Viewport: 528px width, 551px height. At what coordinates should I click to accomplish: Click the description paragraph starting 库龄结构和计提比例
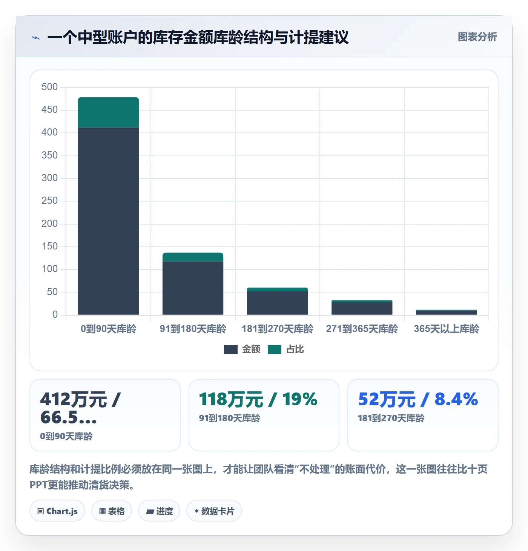pos(259,477)
